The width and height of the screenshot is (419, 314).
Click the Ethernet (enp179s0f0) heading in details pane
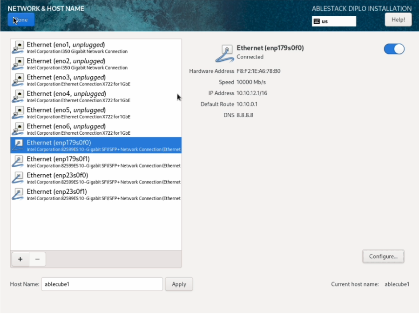pyautogui.click(x=270, y=48)
